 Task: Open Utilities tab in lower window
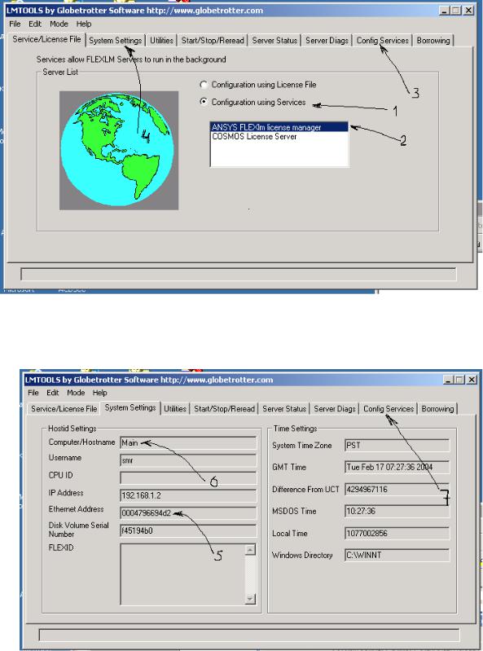tap(175, 408)
